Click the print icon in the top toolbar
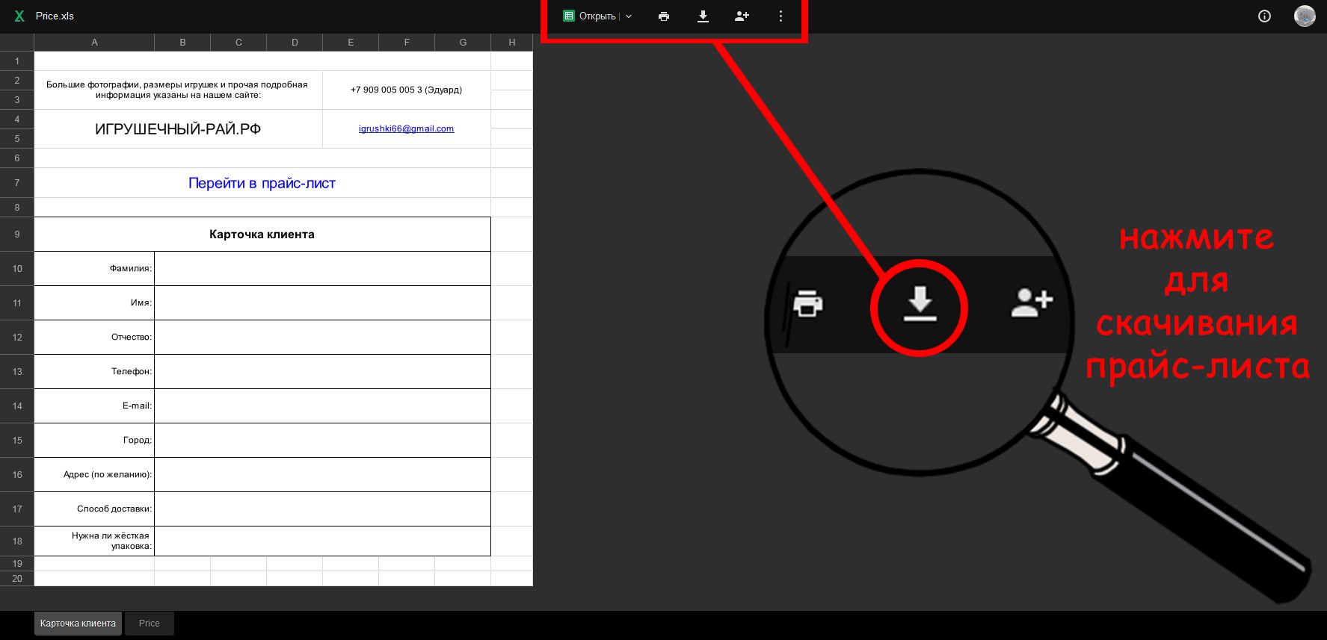1327x640 pixels. 664,16
